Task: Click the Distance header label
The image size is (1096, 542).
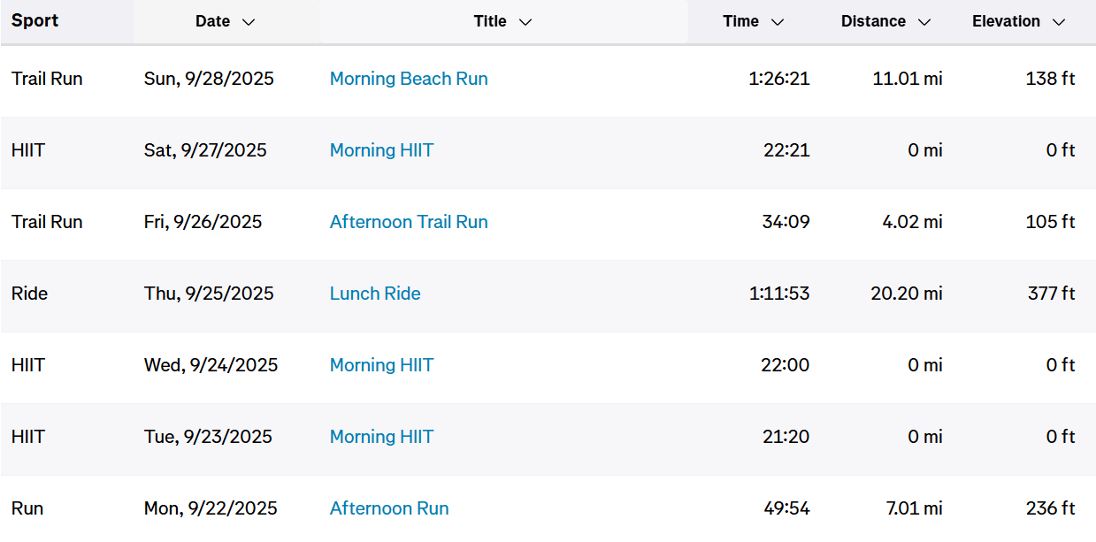Action: (873, 21)
